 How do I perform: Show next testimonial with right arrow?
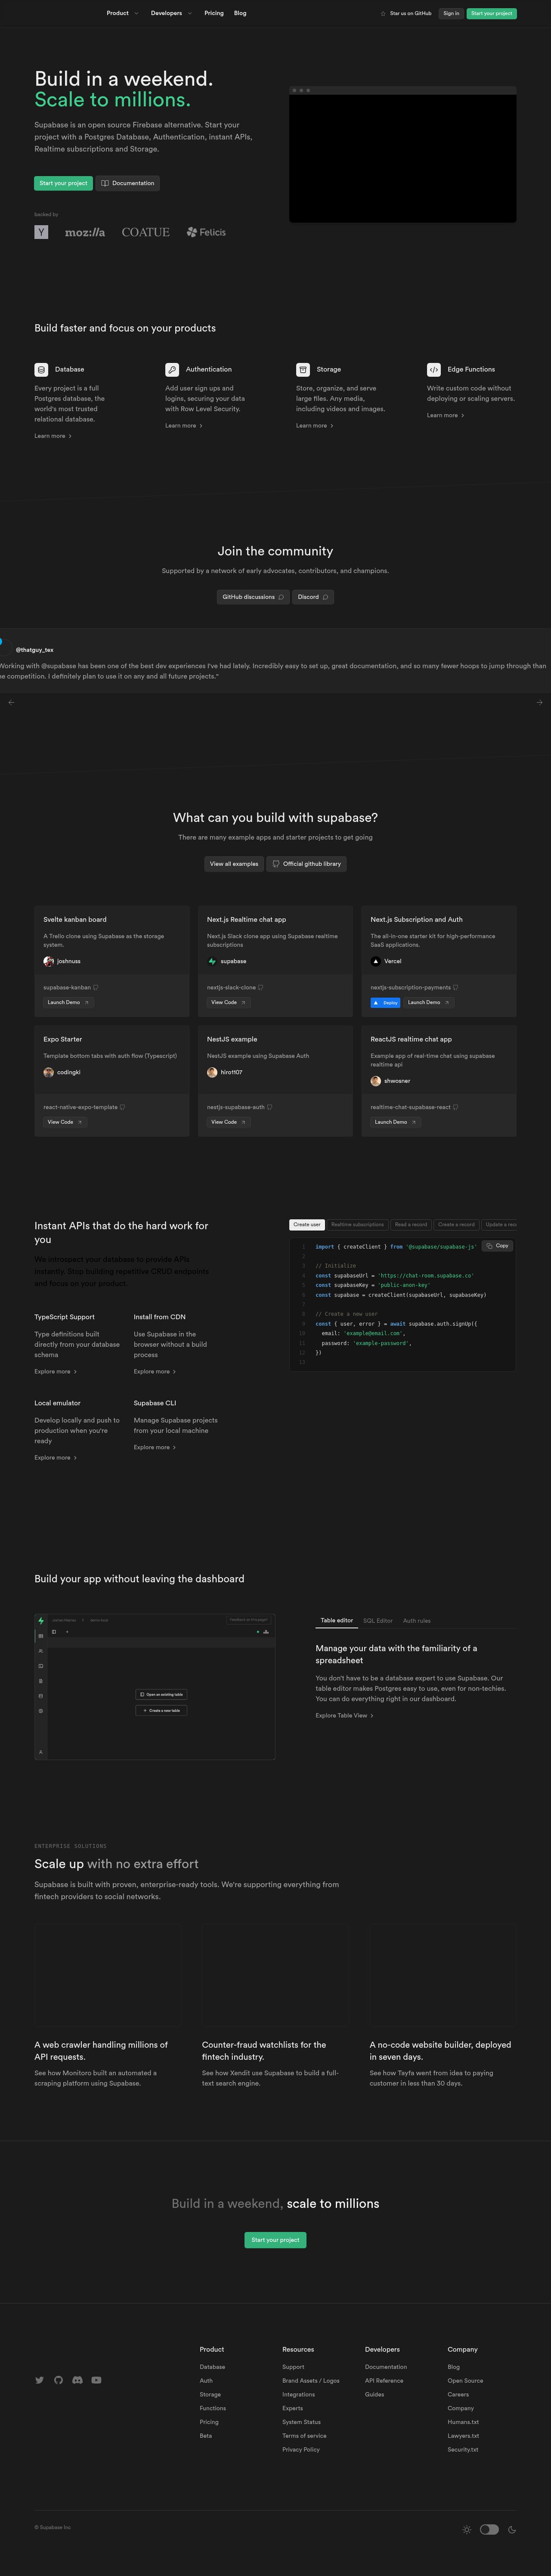click(540, 702)
